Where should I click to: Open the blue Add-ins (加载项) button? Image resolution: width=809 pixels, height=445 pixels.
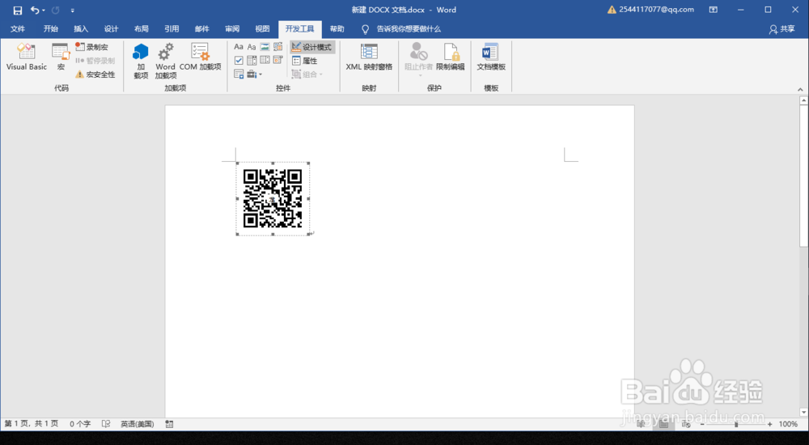tap(141, 61)
